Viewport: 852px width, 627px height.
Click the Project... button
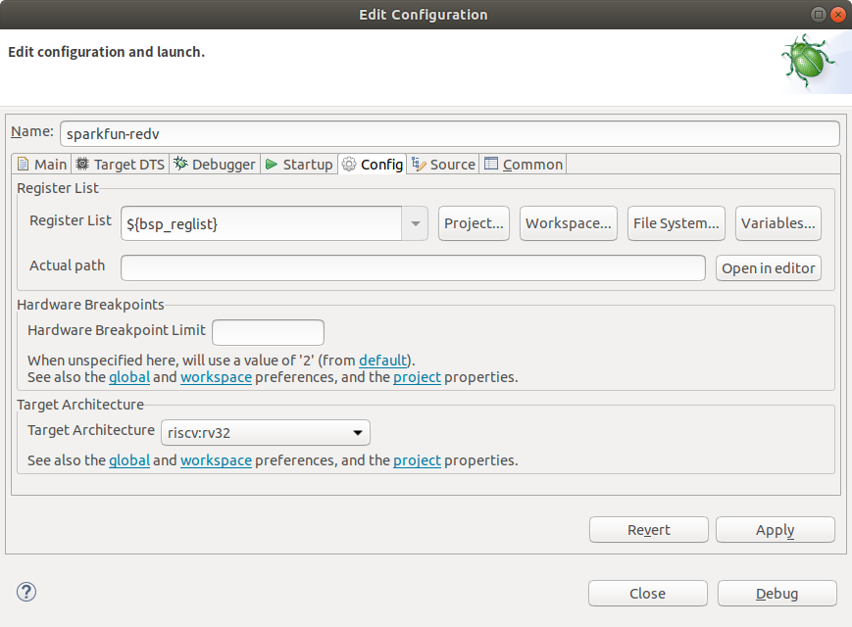(x=475, y=223)
